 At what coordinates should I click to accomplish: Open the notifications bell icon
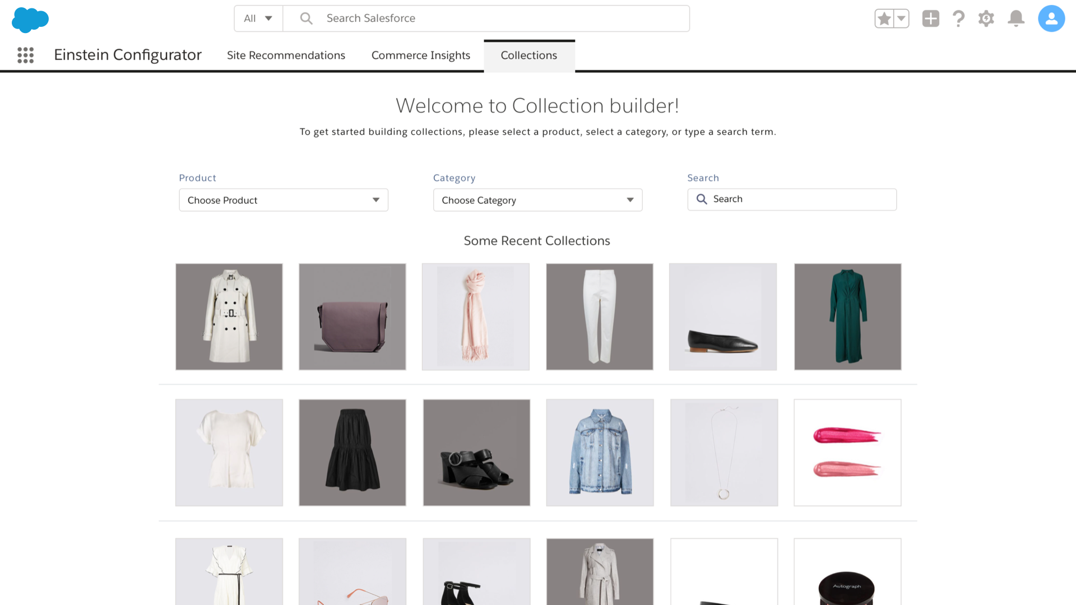point(1016,18)
